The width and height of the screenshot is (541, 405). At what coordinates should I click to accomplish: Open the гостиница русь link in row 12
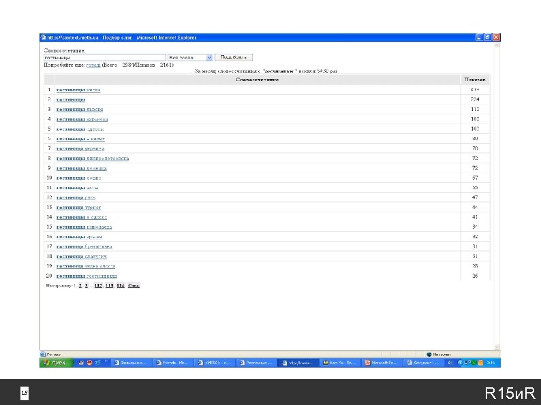click(76, 197)
